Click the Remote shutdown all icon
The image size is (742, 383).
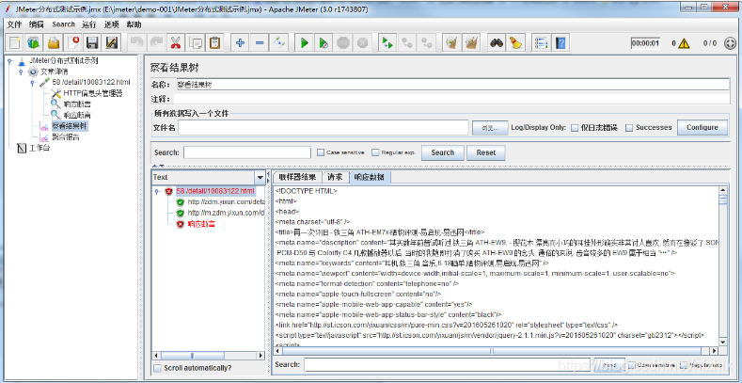click(x=426, y=43)
